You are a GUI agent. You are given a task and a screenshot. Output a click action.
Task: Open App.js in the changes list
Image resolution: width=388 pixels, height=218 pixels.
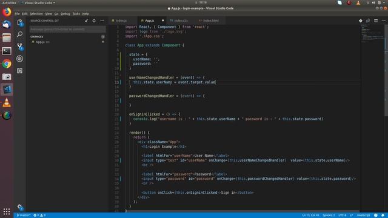tap(67, 42)
